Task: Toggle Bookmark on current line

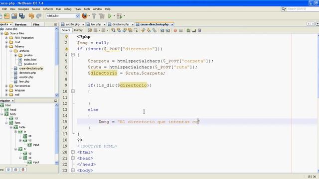Action: click(x=155, y=30)
